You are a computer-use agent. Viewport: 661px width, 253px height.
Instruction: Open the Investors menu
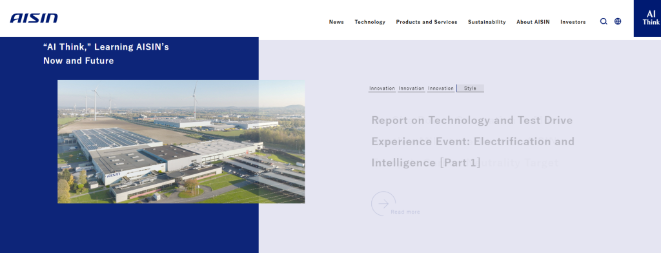click(573, 22)
